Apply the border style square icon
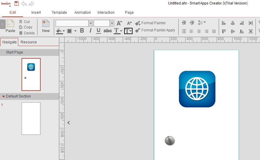Viewport: 260px width, 160px height. (x=69, y=31)
